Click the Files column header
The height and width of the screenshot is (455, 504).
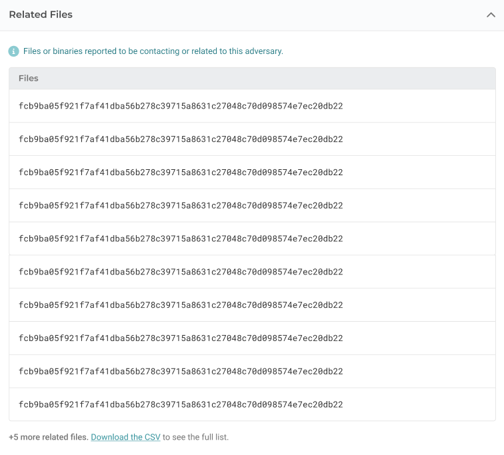click(x=29, y=78)
